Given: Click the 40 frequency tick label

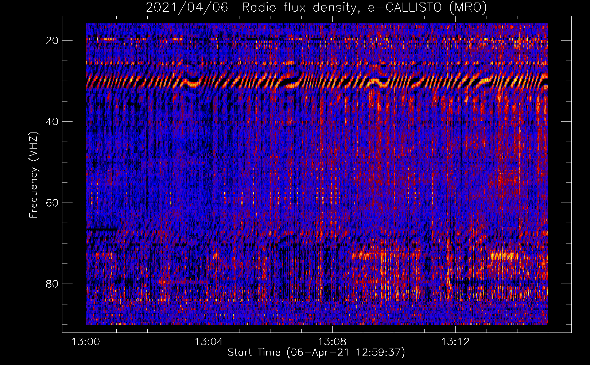Looking at the screenshot, I should (52, 121).
